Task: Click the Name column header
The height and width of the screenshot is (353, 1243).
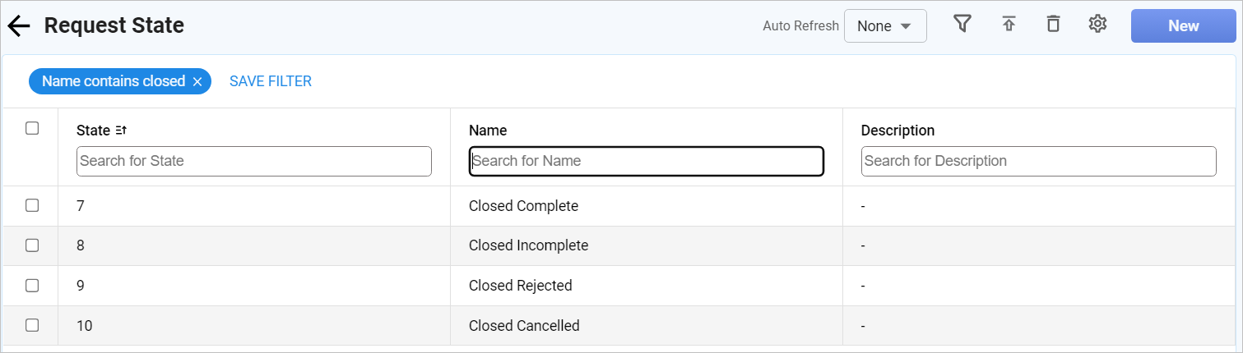Action: (x=488, y=131)
